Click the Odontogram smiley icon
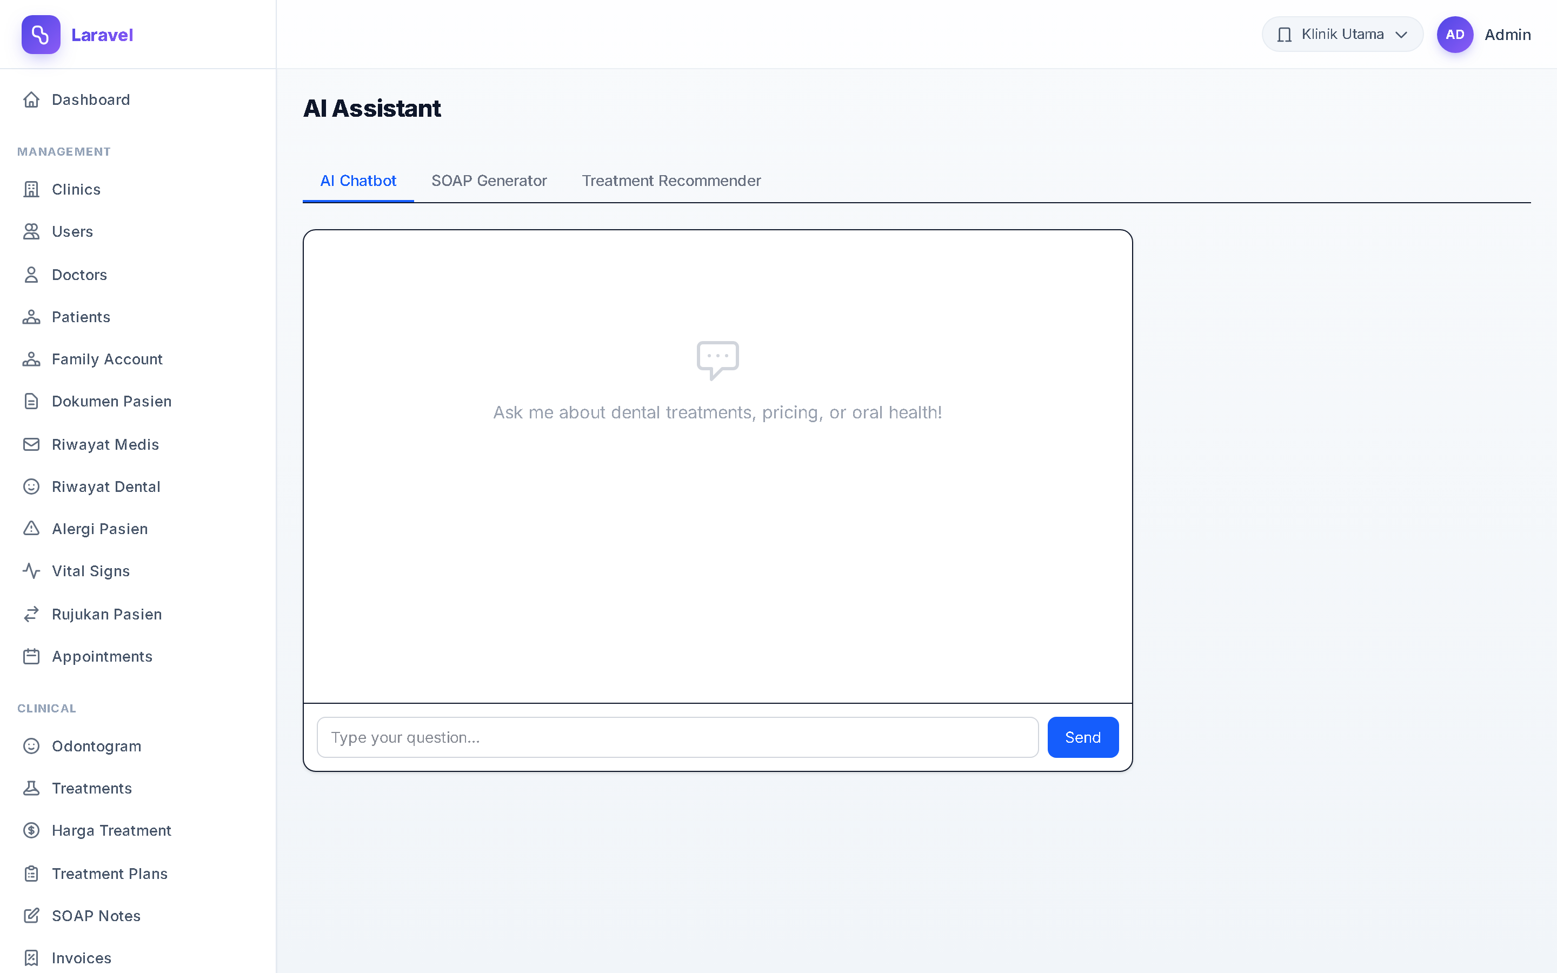Viewport: 1557px width, 973px height. [x=31, y=746]
